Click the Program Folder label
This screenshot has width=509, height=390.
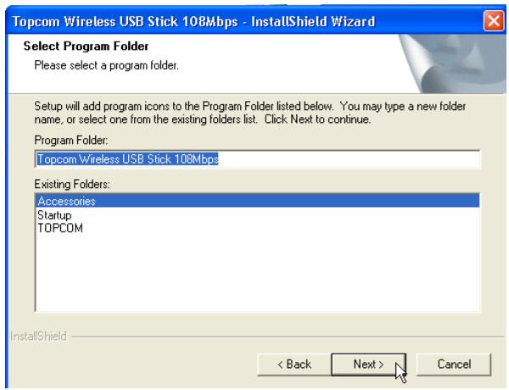tap(71, 140)
